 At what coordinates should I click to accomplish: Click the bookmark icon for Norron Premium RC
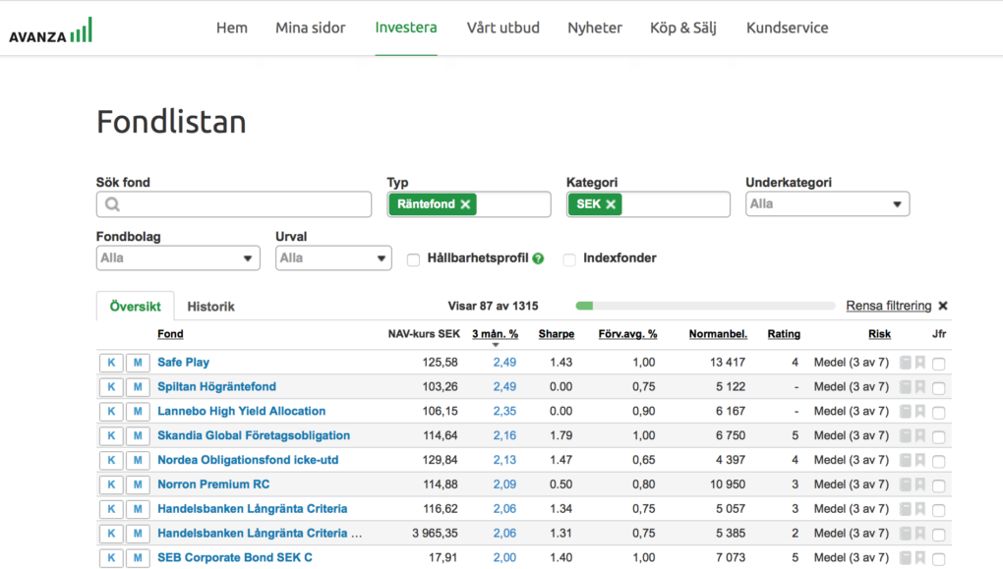tap(920, 484)
